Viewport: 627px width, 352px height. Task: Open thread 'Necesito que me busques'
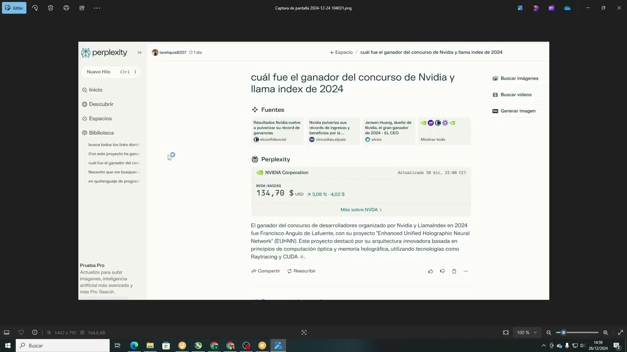[x=114, y=172]
